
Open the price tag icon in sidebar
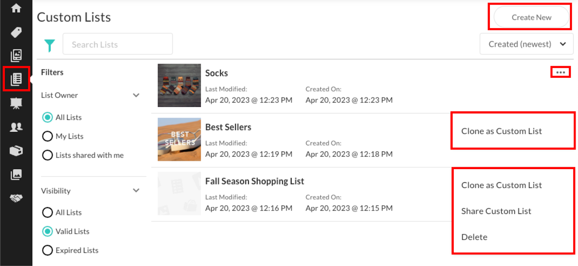[16, 33]
